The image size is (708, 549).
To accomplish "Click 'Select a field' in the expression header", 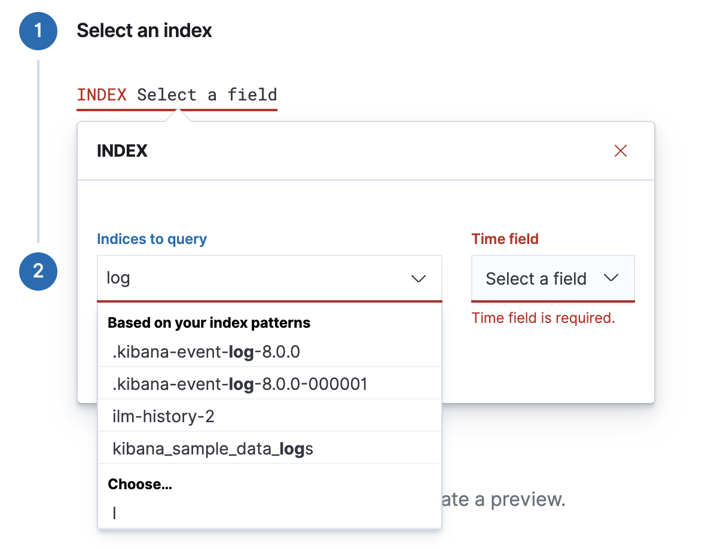I will (x=206, y=94).
